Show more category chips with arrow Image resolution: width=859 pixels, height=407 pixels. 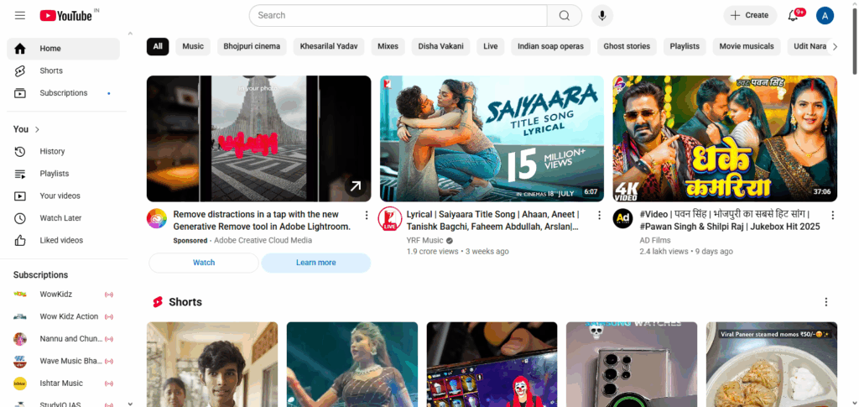click(x=835, y=46)
